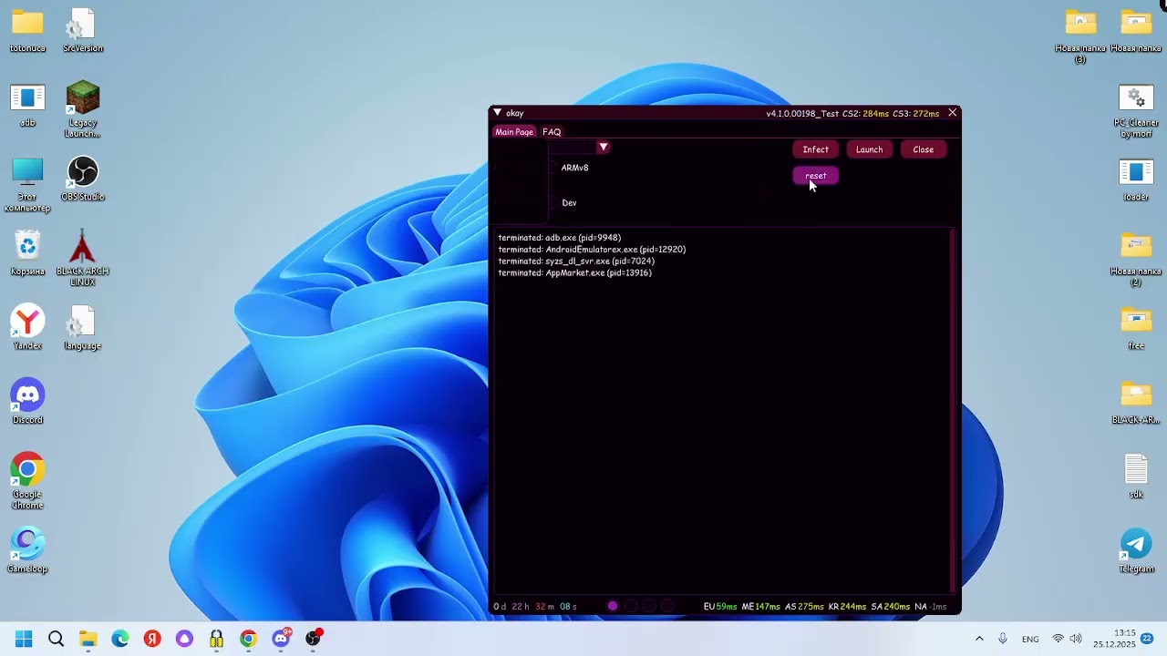The height and width of the screenshot is (656, 1167).
Task: Click the reset button
Action: coord(816,176)
